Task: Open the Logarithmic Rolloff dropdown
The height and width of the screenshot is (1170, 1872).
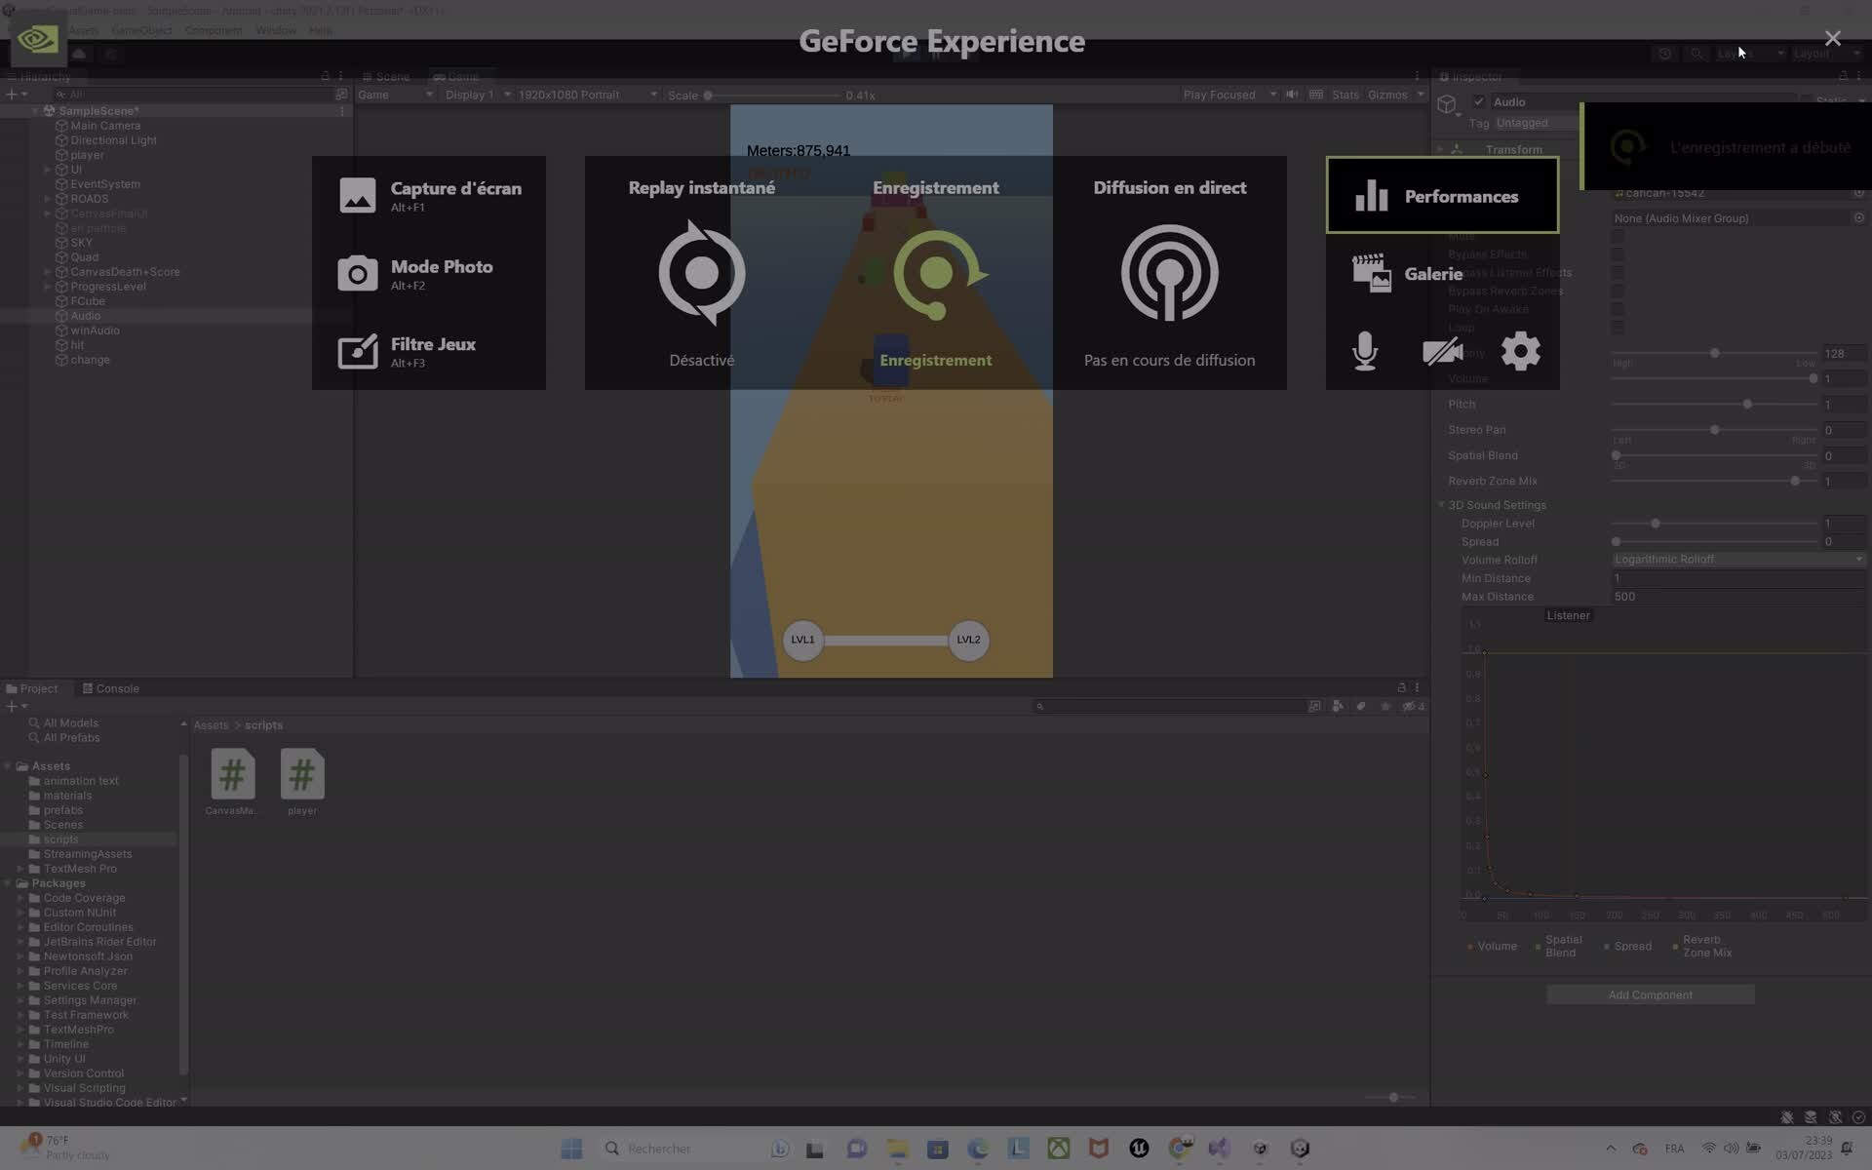Action: click(1737, 560)
